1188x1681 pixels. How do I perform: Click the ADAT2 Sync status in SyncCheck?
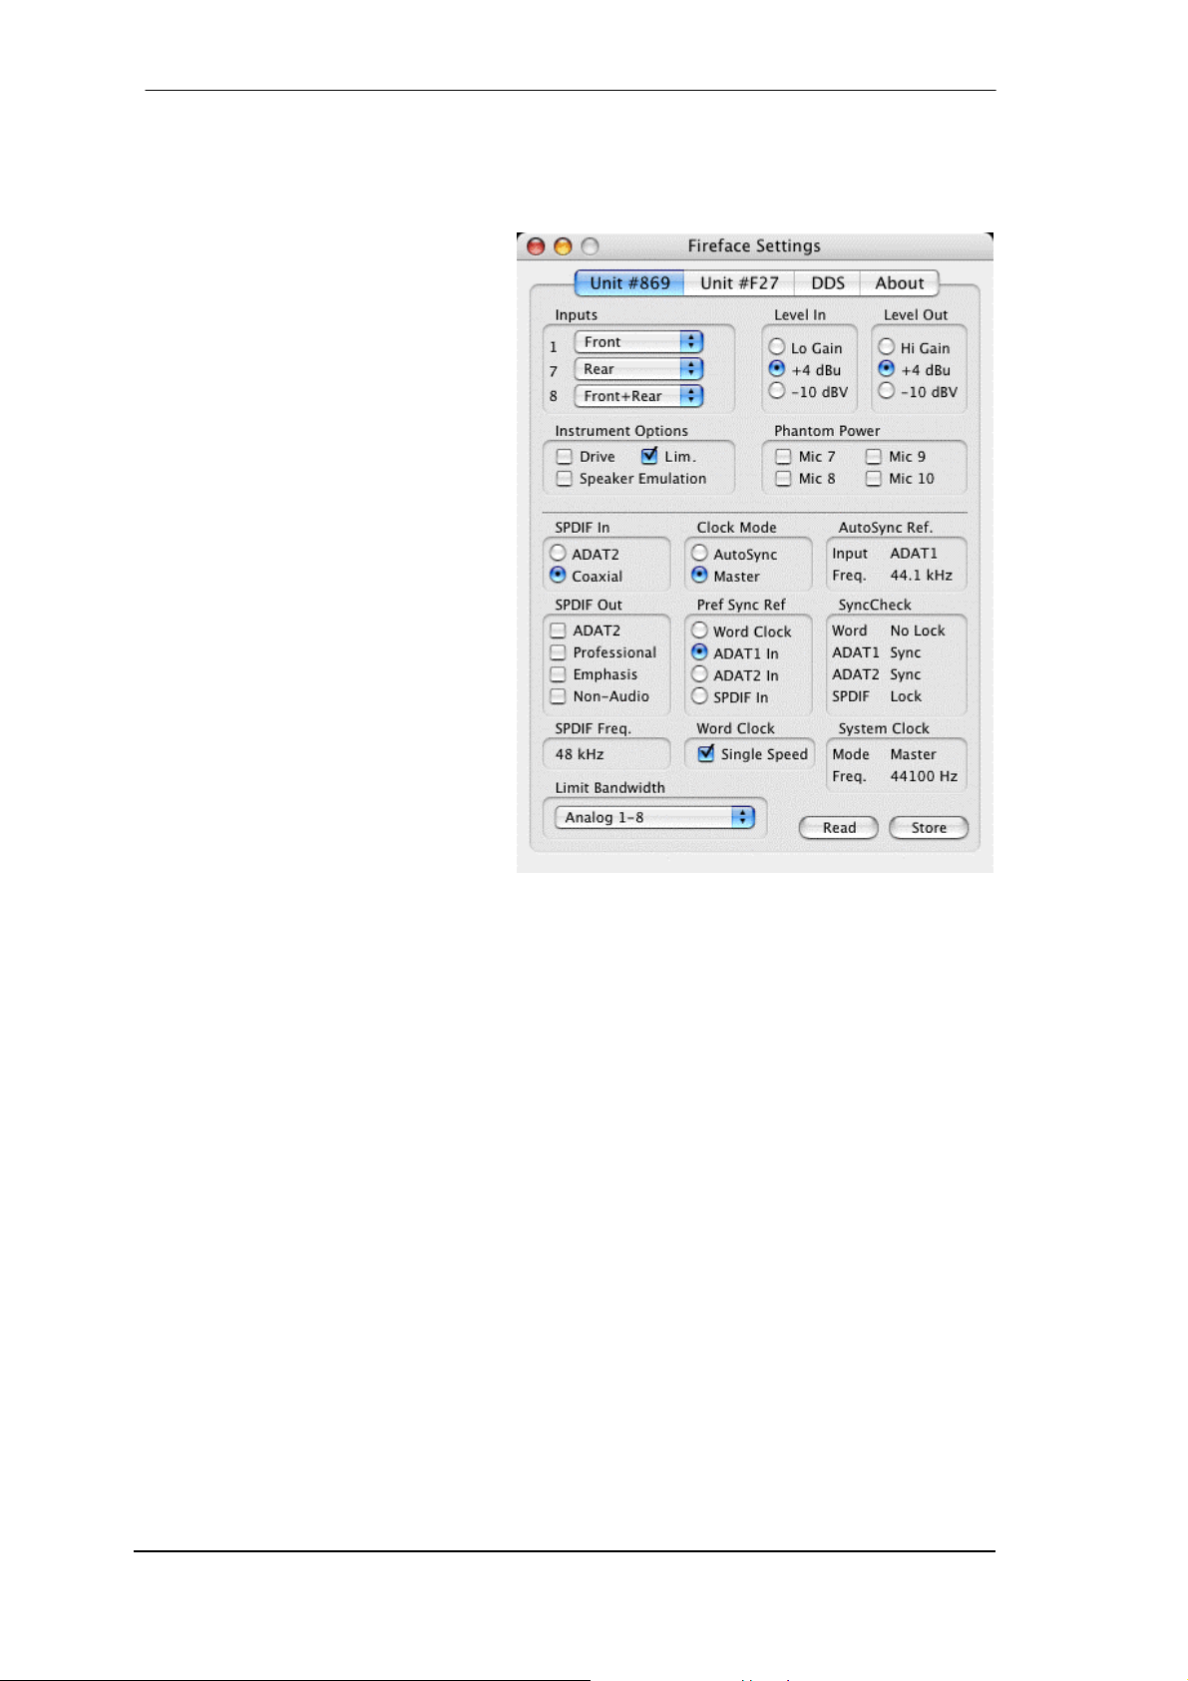pos(906,674)
